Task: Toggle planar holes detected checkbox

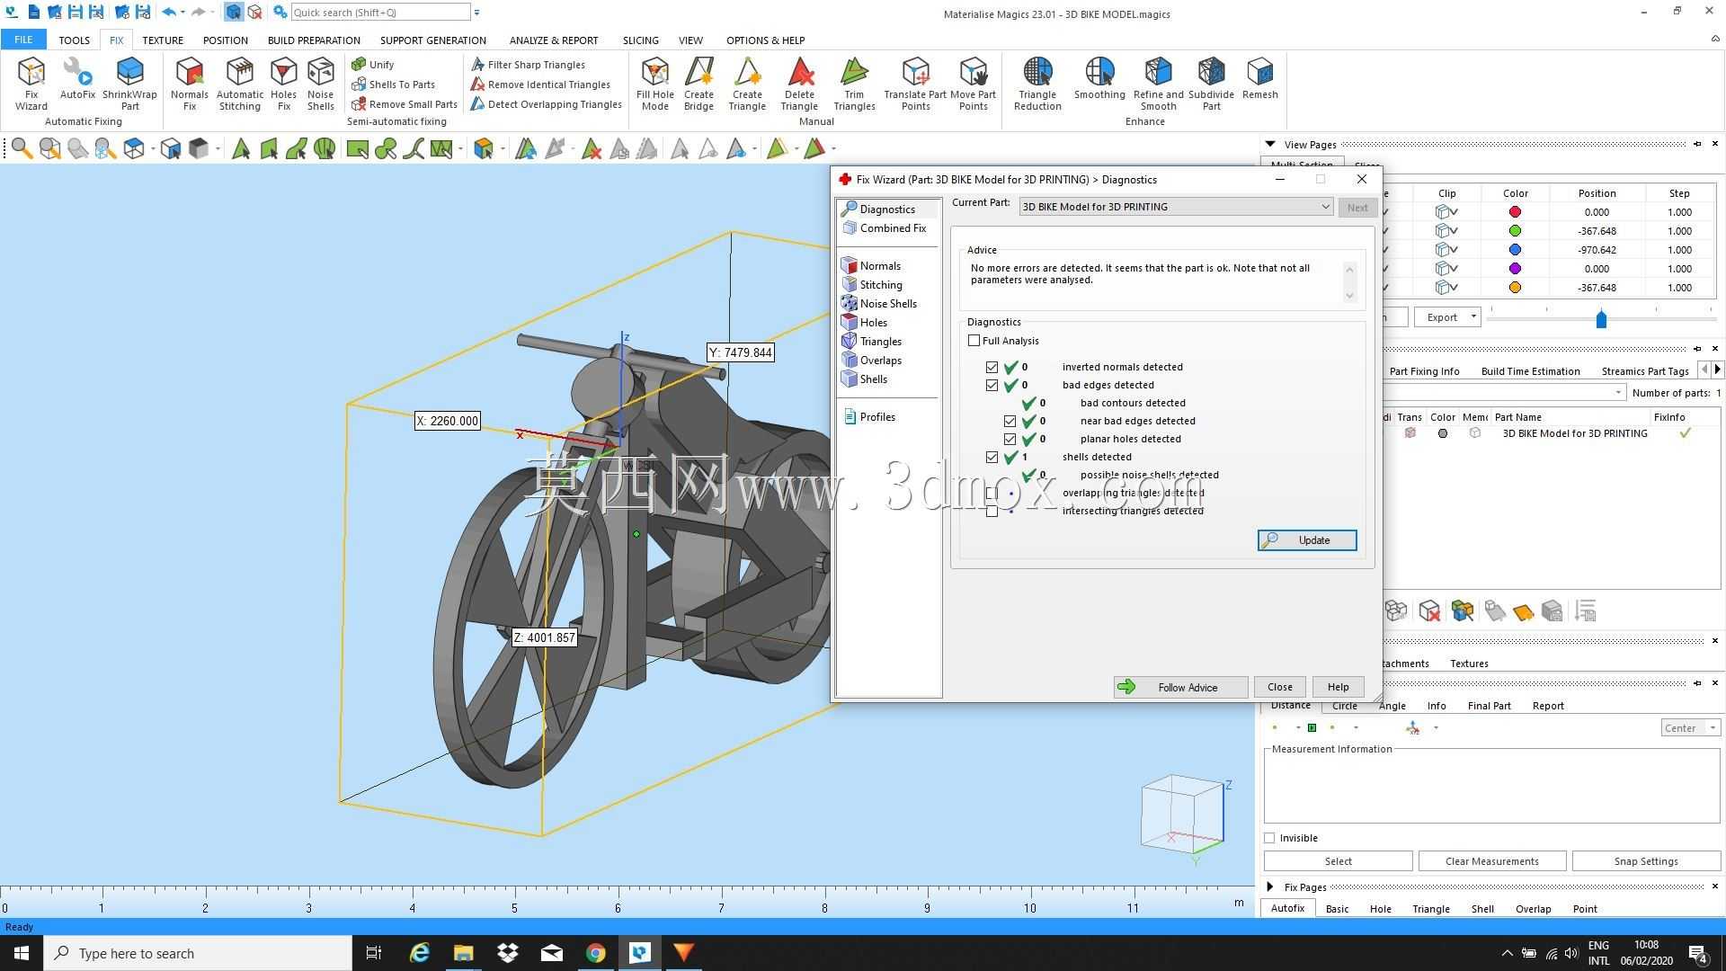Action: (x=1010, y=439)
